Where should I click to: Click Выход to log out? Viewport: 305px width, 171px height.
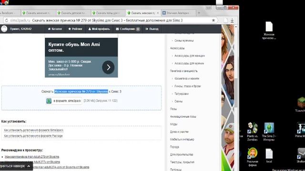[x=152, y=29]
